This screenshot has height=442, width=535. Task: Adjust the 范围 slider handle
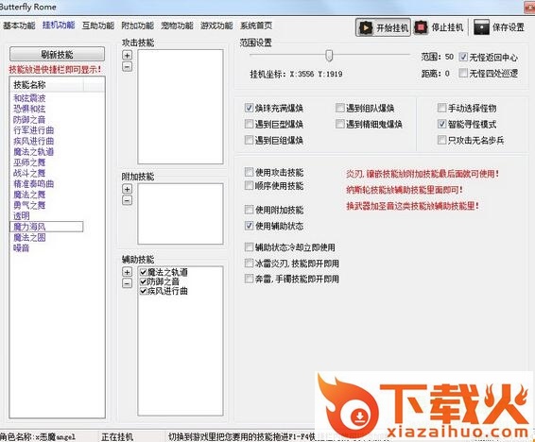[x=329, y=55]
